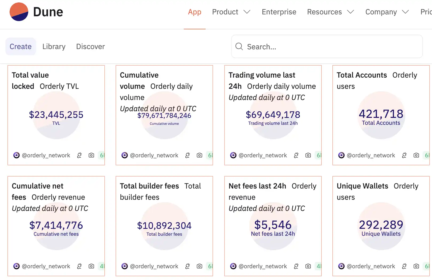The image size is (432, 280).
Task: Click the orderly_network avatar on Total Accounts card
Action: pos(341,155)
